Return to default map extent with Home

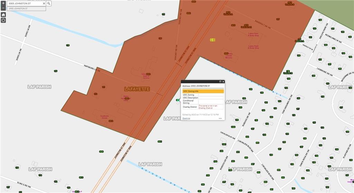click(x=3, y=15)
